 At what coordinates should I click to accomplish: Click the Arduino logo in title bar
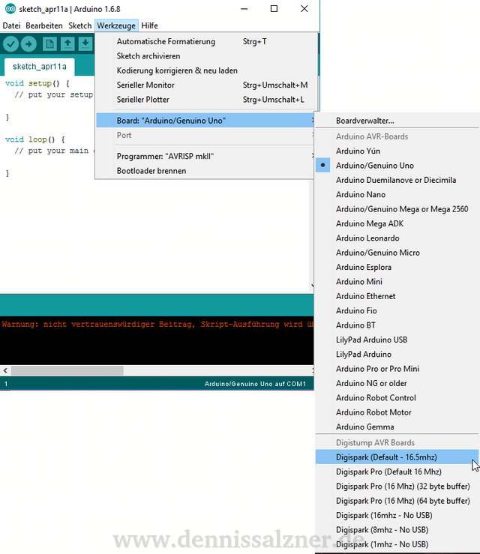click(10, 9)
